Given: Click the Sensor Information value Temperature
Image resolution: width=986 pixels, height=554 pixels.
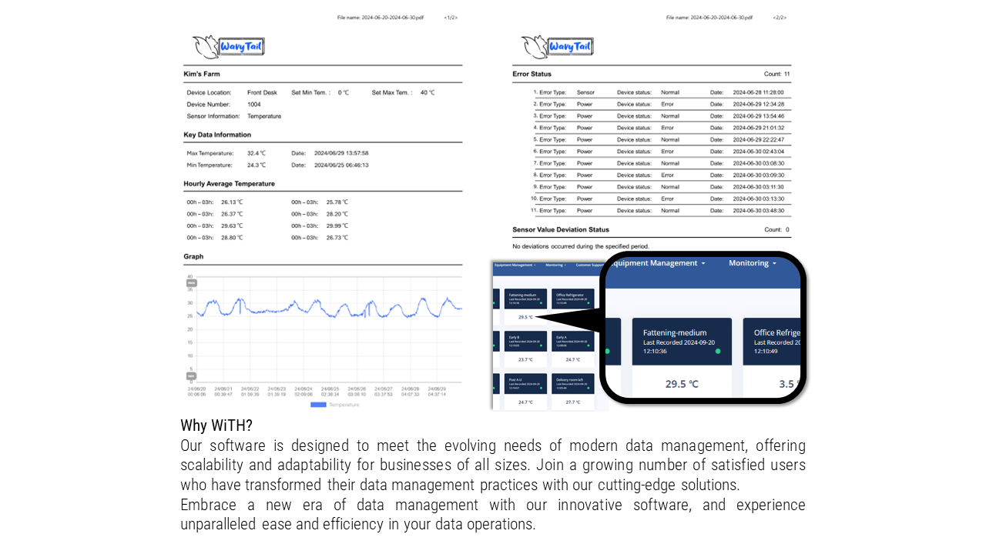Looking at the screenshot, I should pyautogui.click(x=264, y=116).
